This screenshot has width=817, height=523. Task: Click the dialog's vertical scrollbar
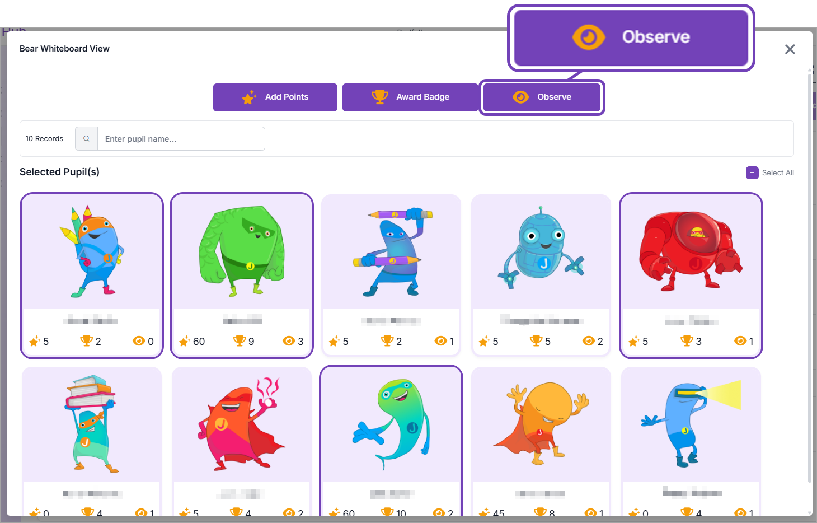point(810,274)
